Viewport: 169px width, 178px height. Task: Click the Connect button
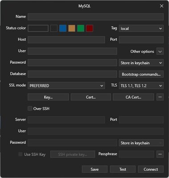(151, 169)
